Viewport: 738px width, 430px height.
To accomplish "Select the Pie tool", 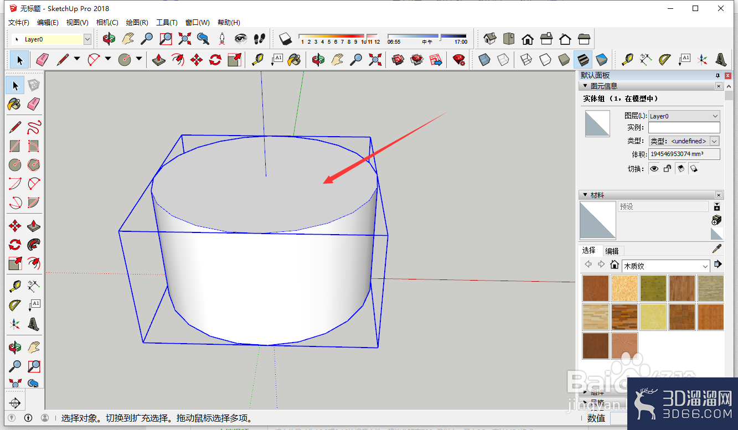I will click(x=34, y=202).
